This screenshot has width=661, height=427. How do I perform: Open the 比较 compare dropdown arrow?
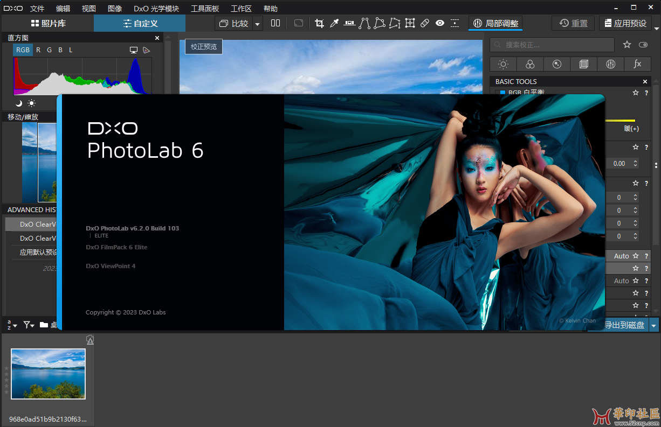coord(257,24)
